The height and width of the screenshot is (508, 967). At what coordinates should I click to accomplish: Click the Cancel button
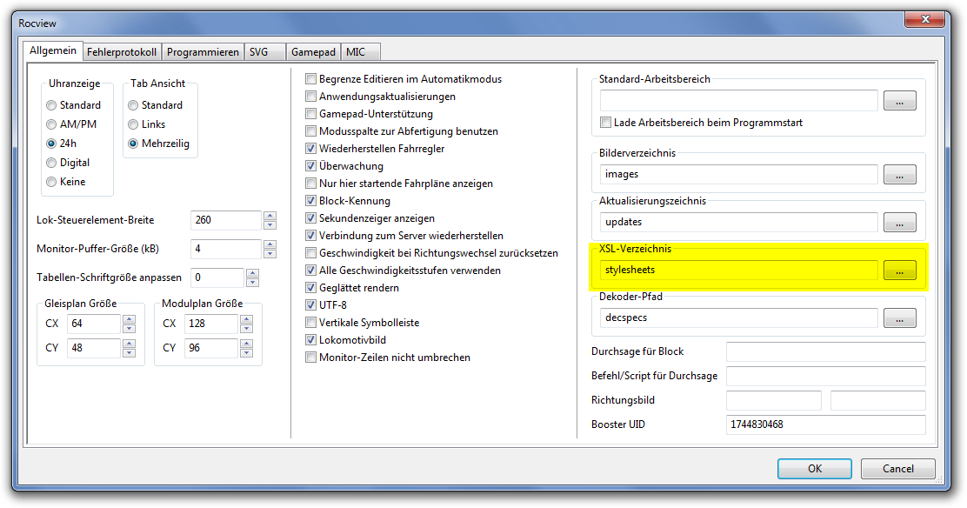898,468
